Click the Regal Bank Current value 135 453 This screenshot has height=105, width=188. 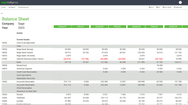pos(141,53)
